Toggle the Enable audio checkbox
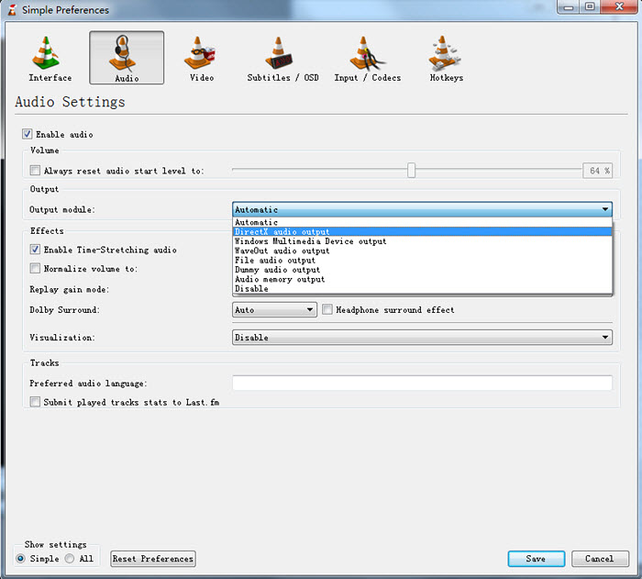 click(x=27, y=134)
